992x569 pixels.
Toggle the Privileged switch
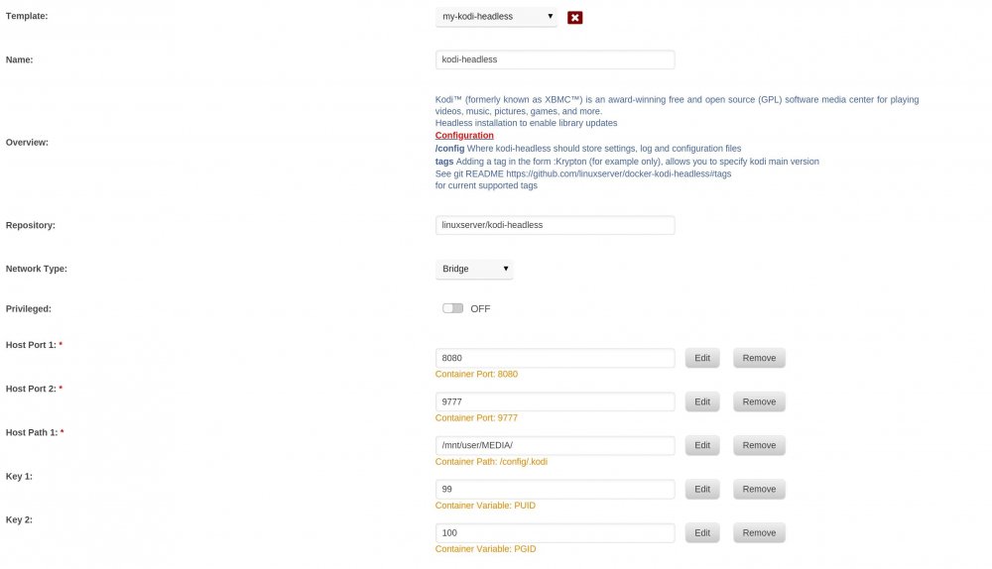tap(452, 308)
